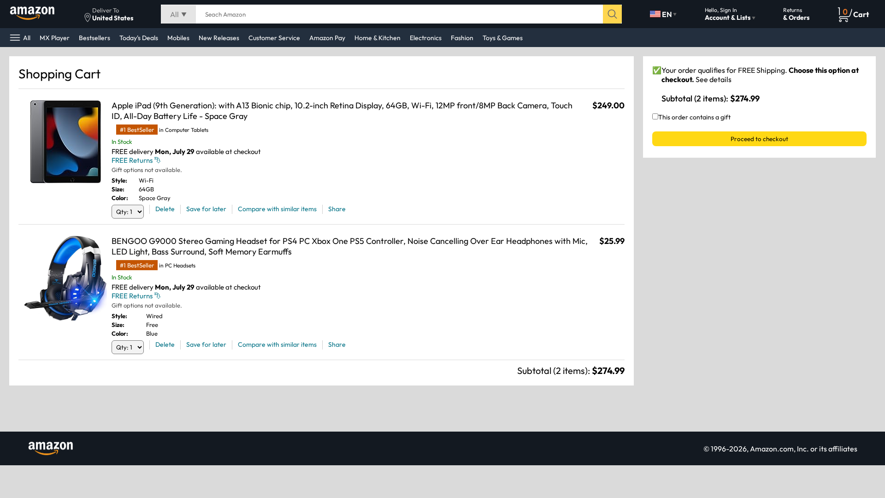Open MX Player in navigation
The image size is (885, 498).
click(54, 38)
